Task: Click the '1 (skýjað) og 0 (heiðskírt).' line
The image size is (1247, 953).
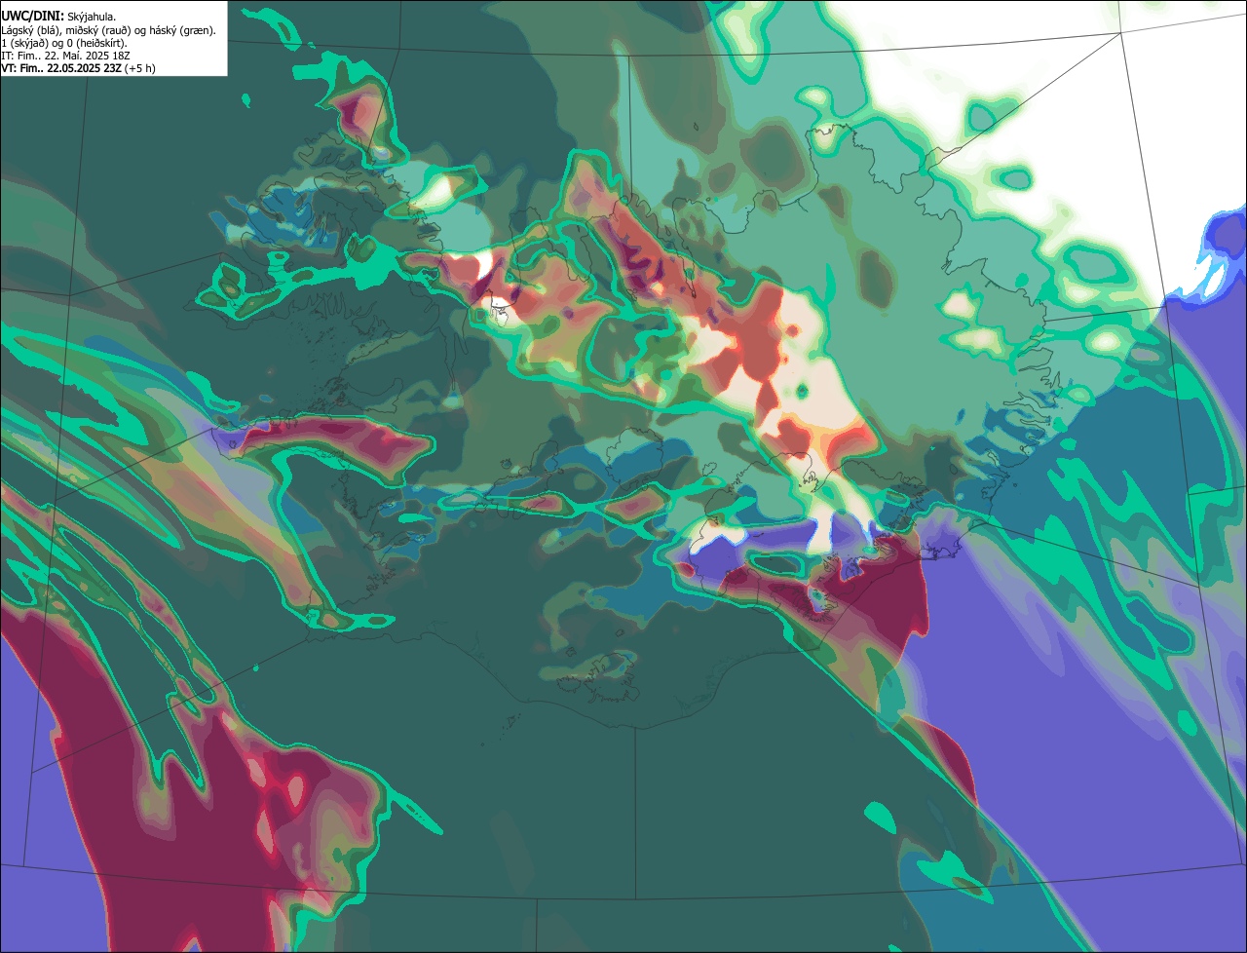Action: 64,43
